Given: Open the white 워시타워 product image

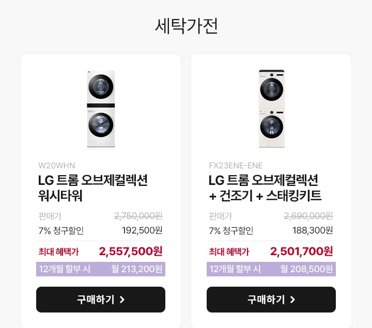Looking at the screenshot, I should click(101, 109).
